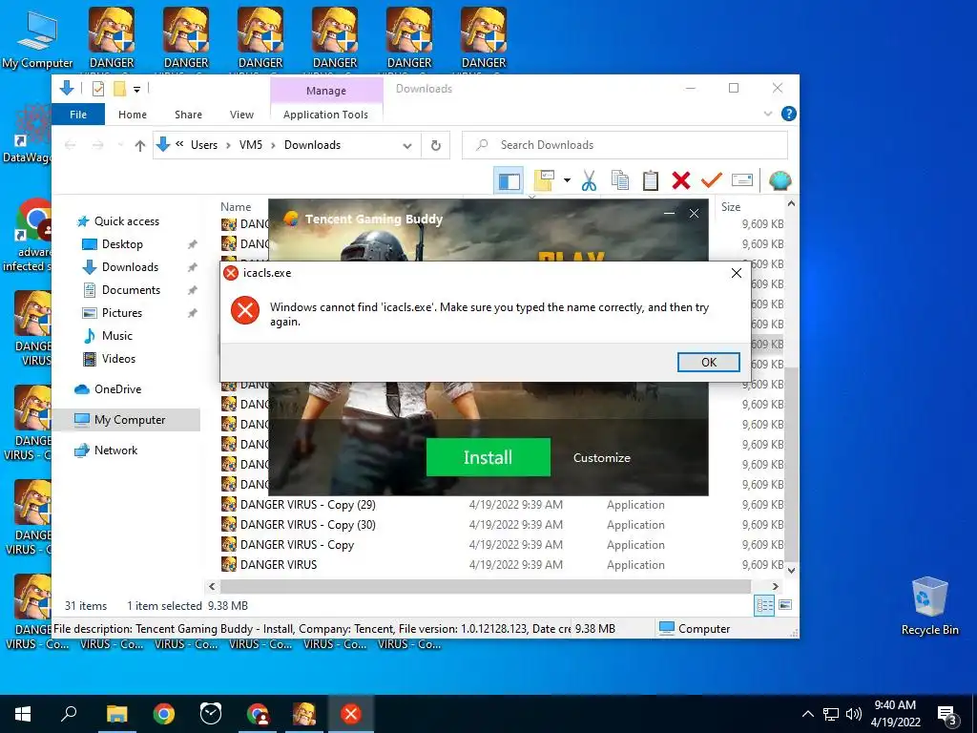Click the teal shell toolbar icon
Viewport: 977px width, 733px height.
pos(780,180)
